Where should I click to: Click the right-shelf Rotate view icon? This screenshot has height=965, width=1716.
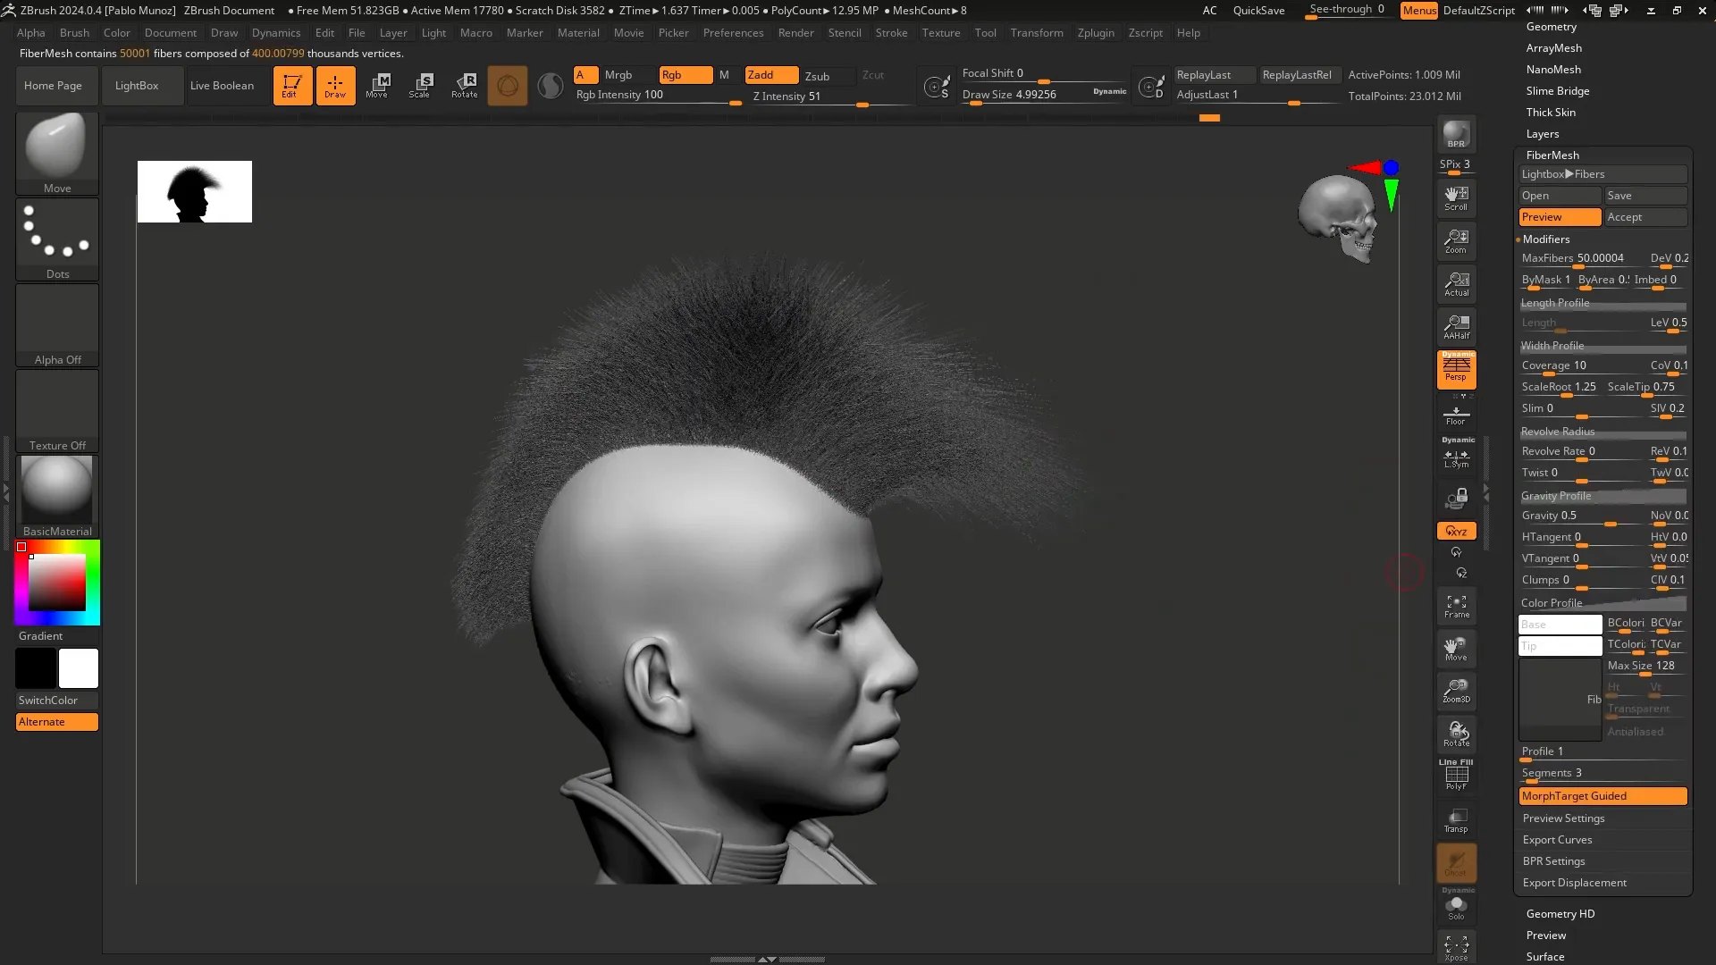[1456, 734]
